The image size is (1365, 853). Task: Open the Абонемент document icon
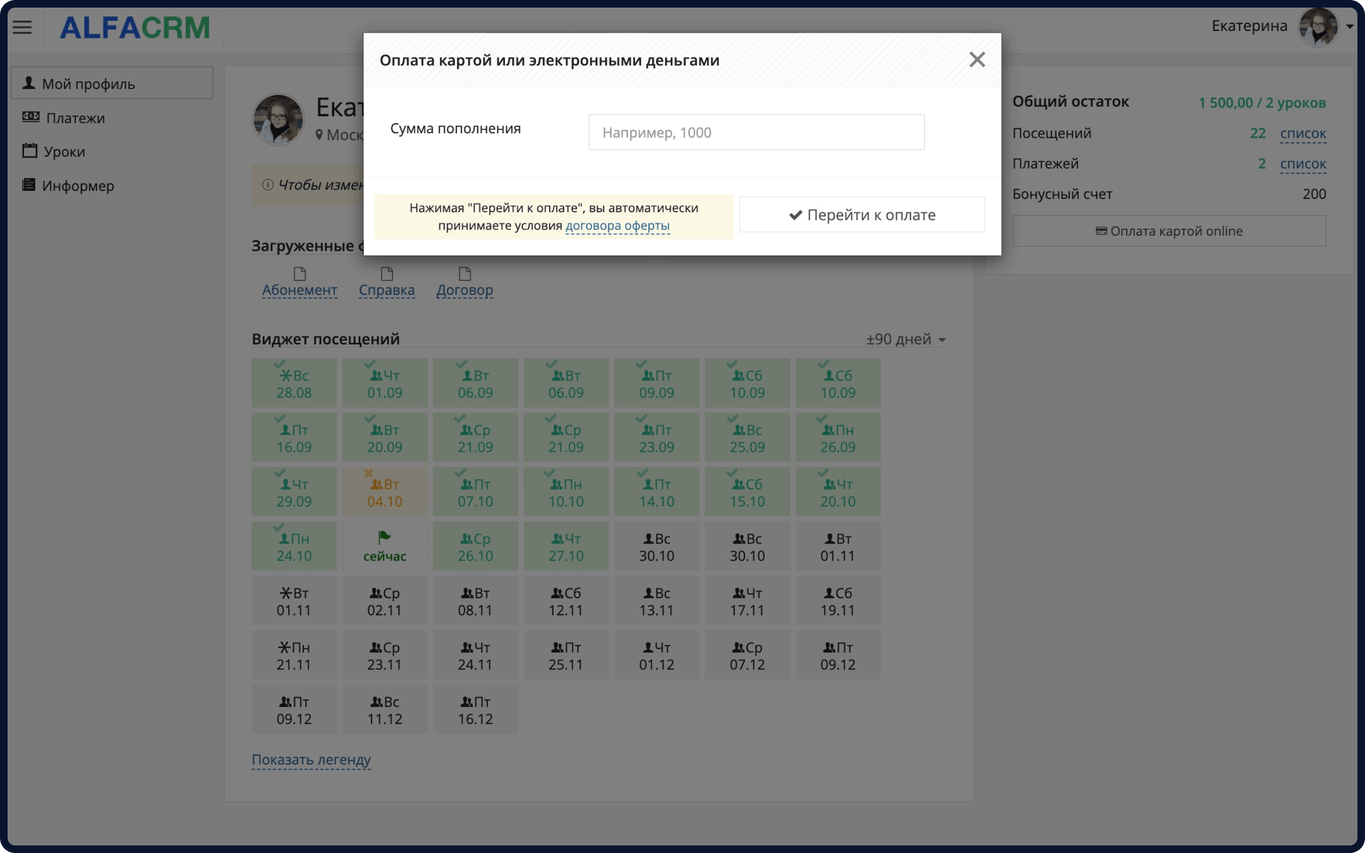tap(300, 273)
